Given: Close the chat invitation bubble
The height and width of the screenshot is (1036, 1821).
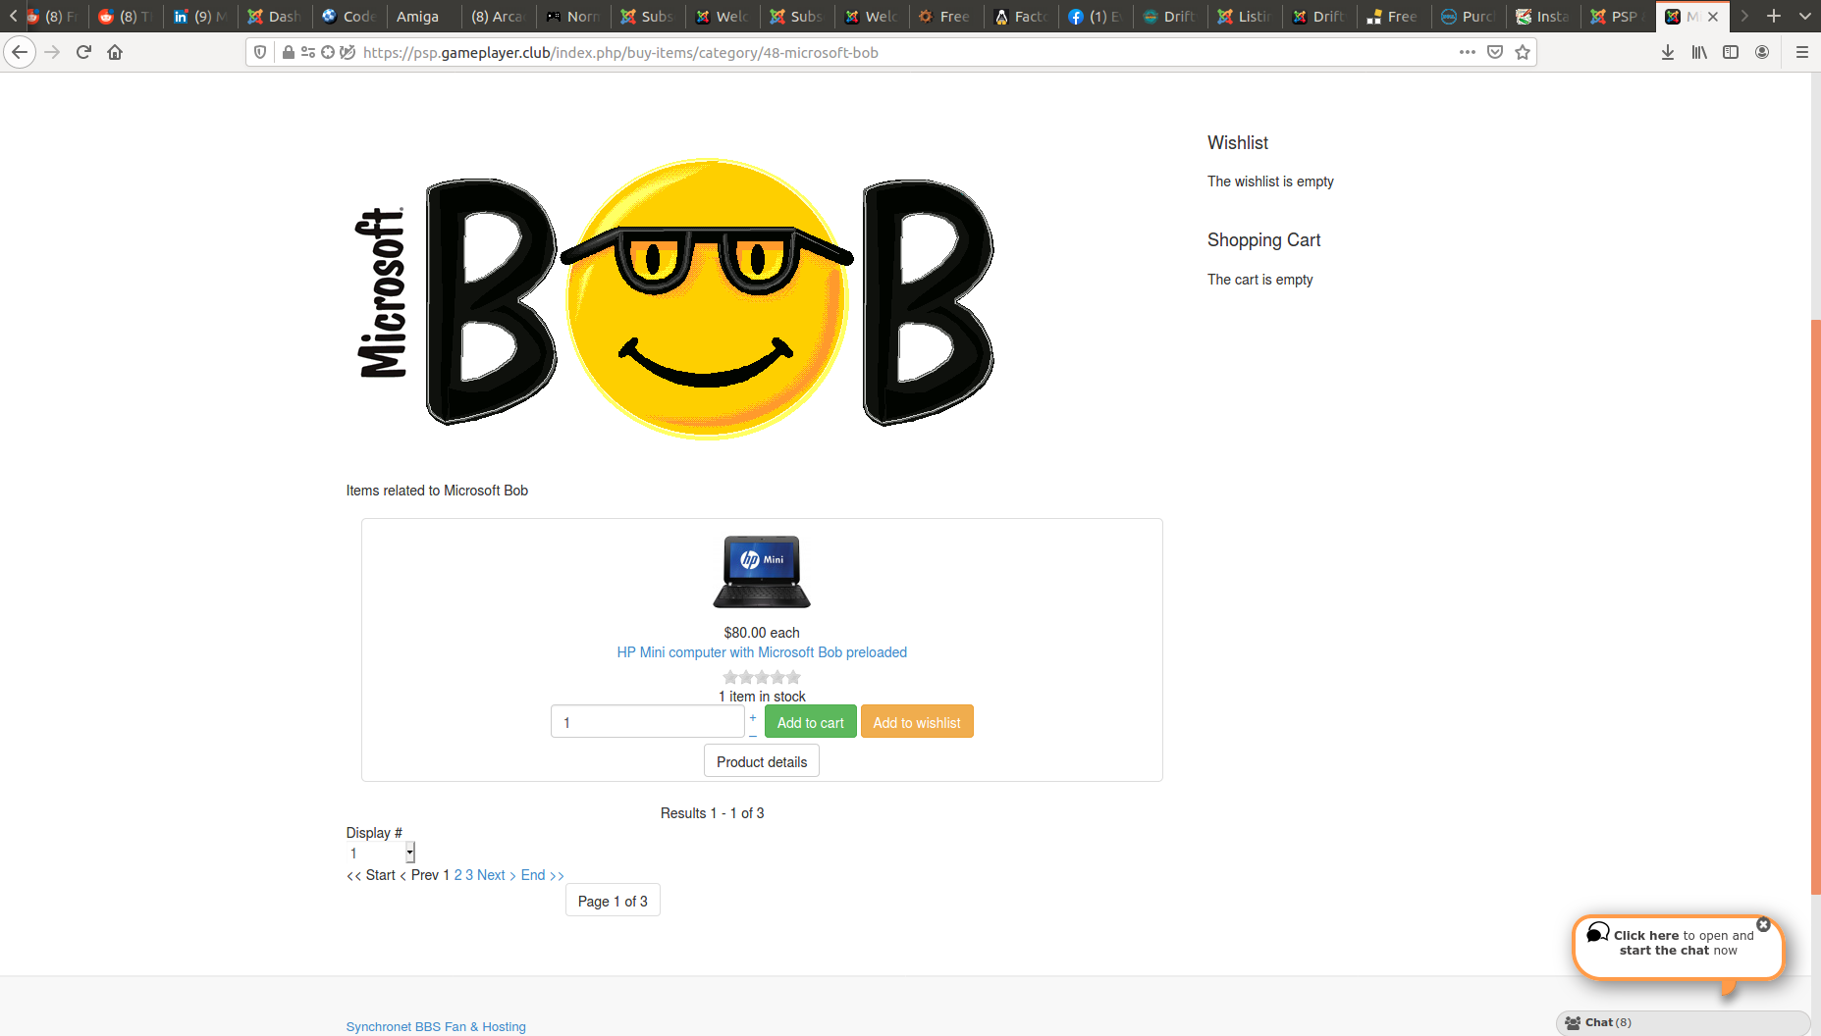Looking at the screenshot, I should 1763,924.
